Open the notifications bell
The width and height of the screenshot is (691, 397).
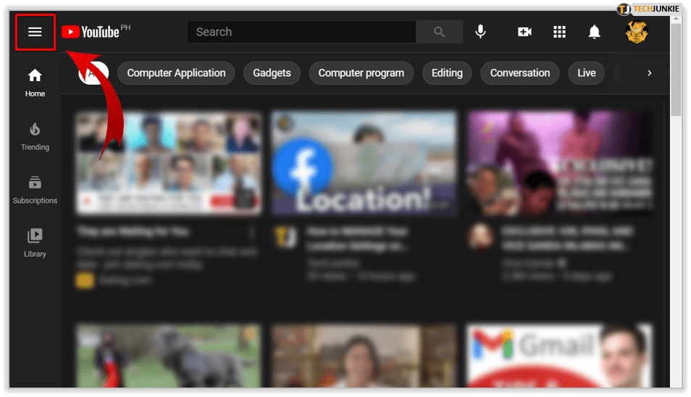(x=594, y=32)
